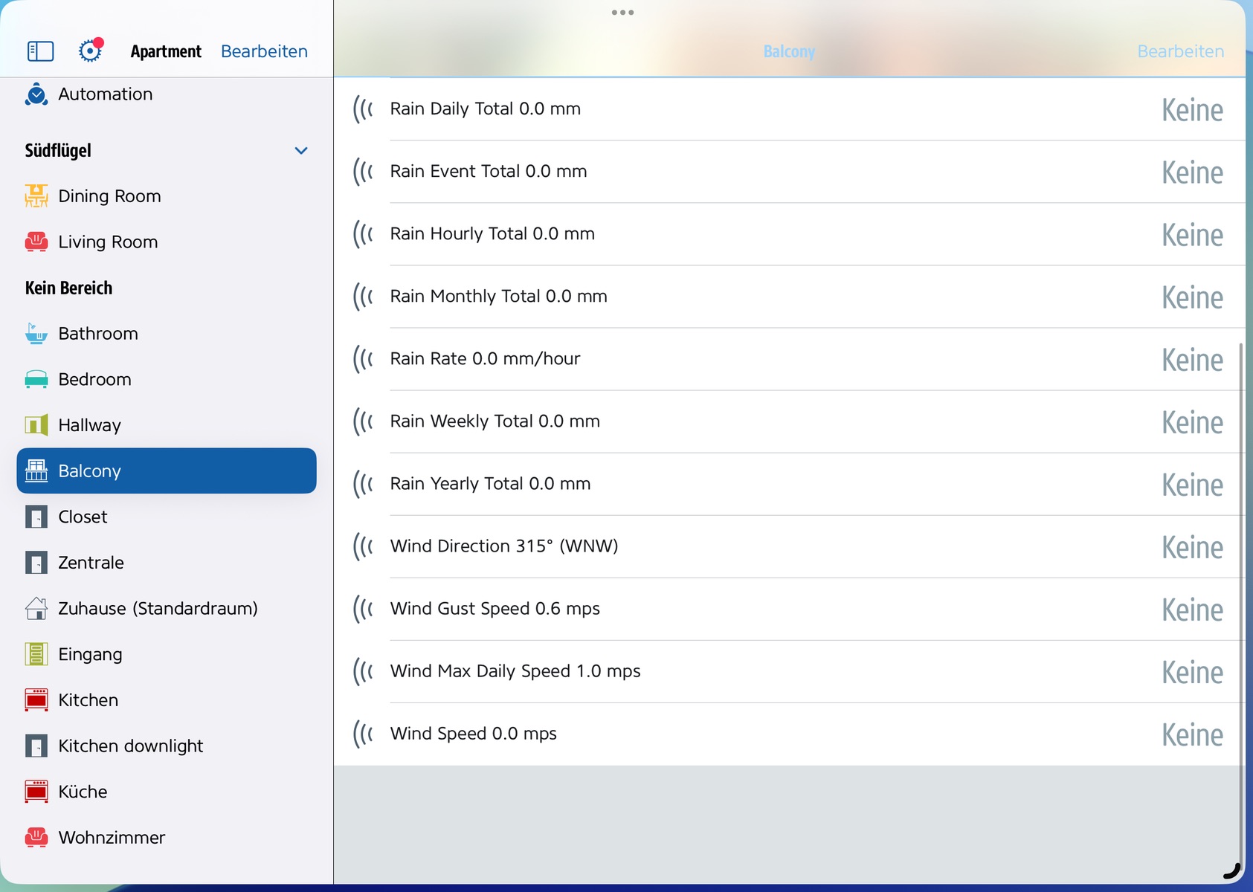Click Bearbeiten next to Apartment
The height and width of the screenshot is (892, 1253).
point(264,51)
